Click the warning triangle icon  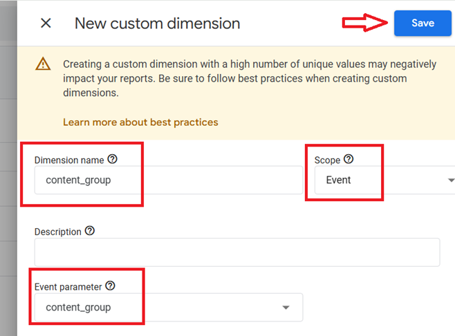tap(43, 64)
